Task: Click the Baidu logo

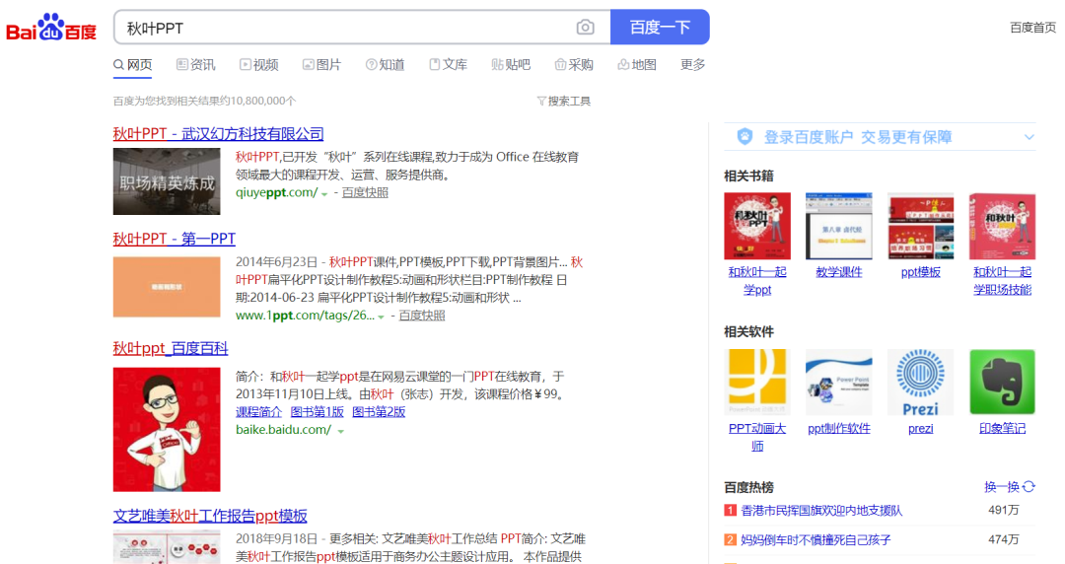Action: (51, 28)
